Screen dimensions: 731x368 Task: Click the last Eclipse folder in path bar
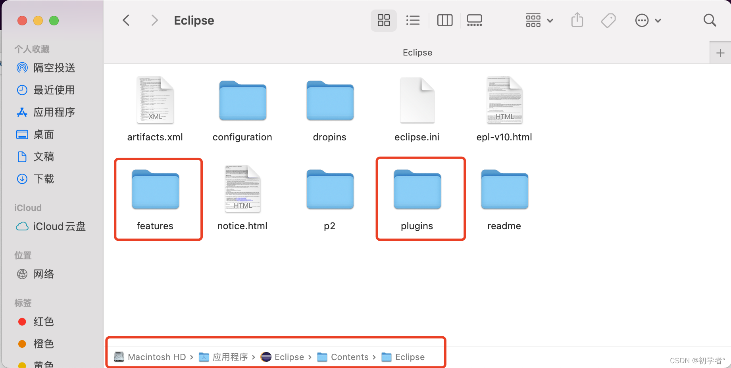[x=403, y=357]
